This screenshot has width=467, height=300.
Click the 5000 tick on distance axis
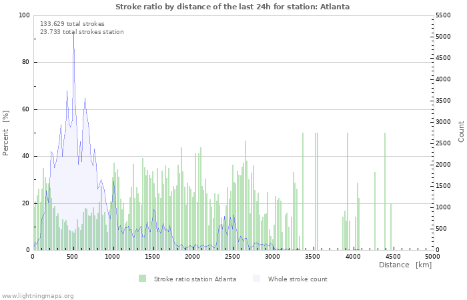432,256
